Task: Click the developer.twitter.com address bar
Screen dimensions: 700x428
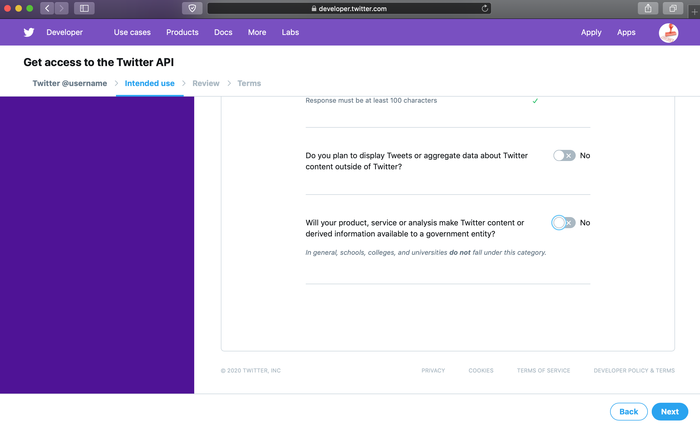Action: (x=349, y=9)
